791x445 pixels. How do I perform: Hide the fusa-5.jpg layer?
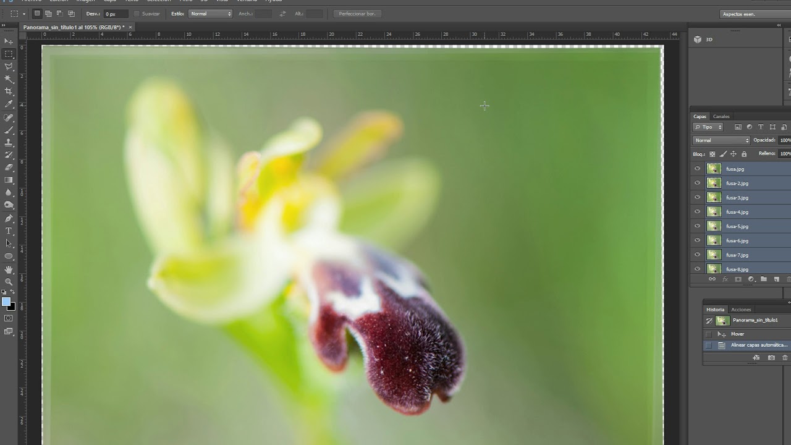[x=698, y=226]
